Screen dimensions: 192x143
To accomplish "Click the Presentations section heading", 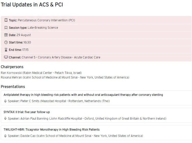I will pyautogui.click(x=13, y=87).
